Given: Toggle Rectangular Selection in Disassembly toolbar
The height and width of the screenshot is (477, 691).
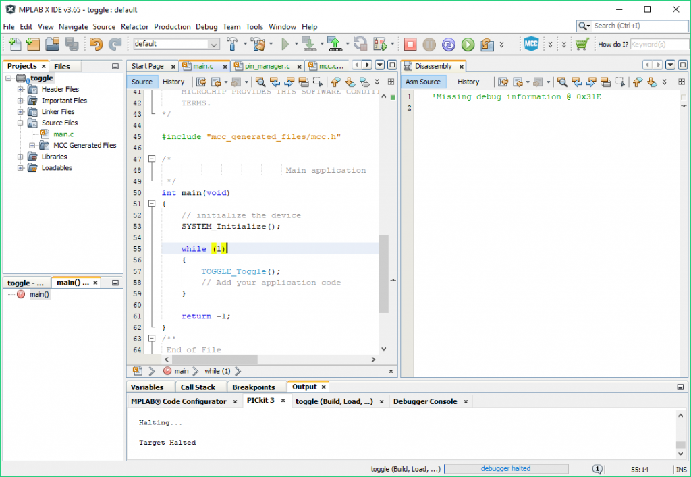Looking at the screenshot, I should 619,82.
